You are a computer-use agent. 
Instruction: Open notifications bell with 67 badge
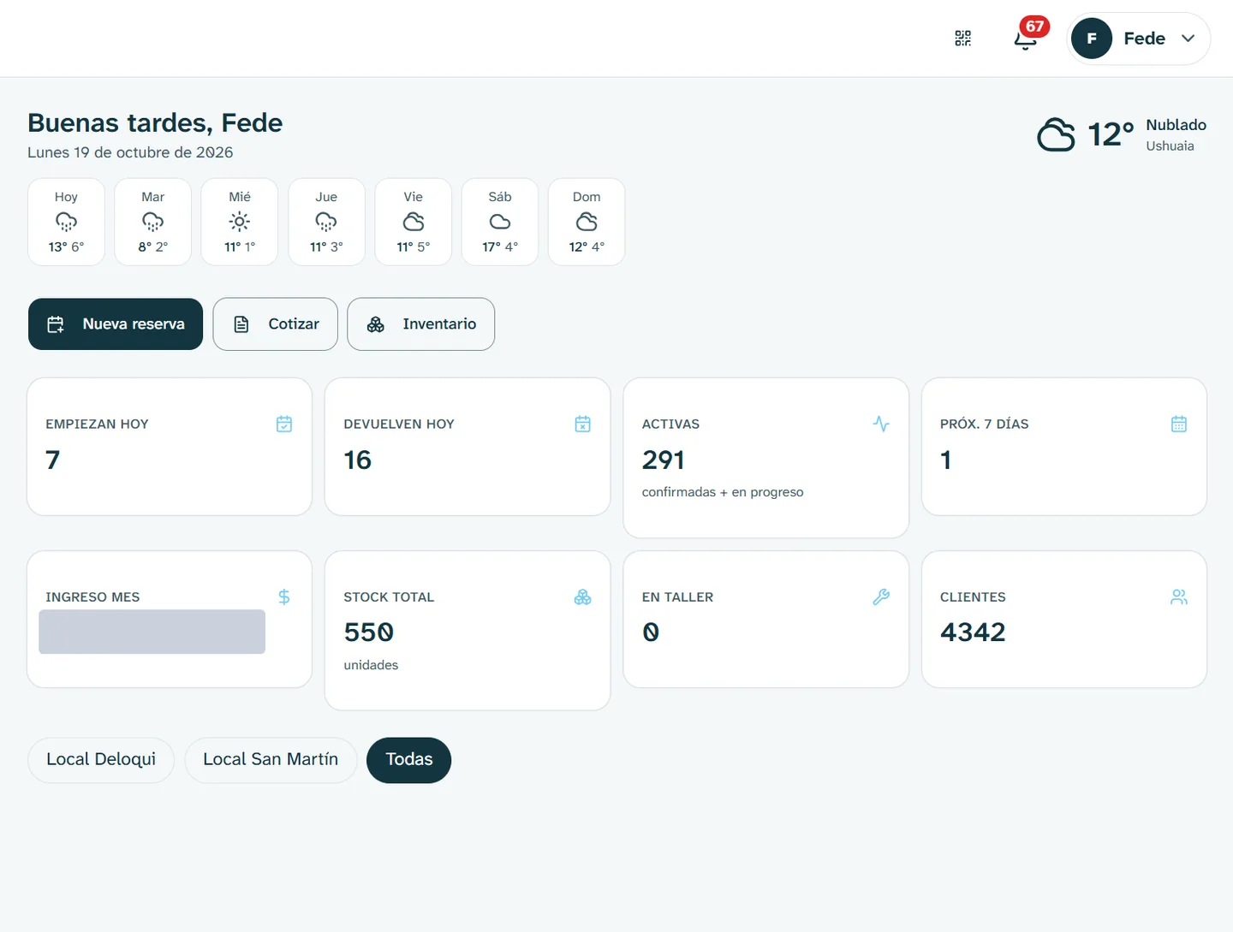coord(1026,39)
